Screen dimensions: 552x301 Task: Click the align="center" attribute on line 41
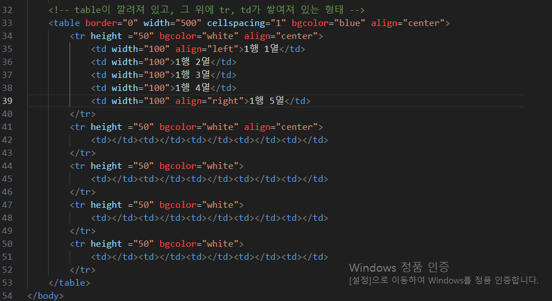tap(281, 127)
